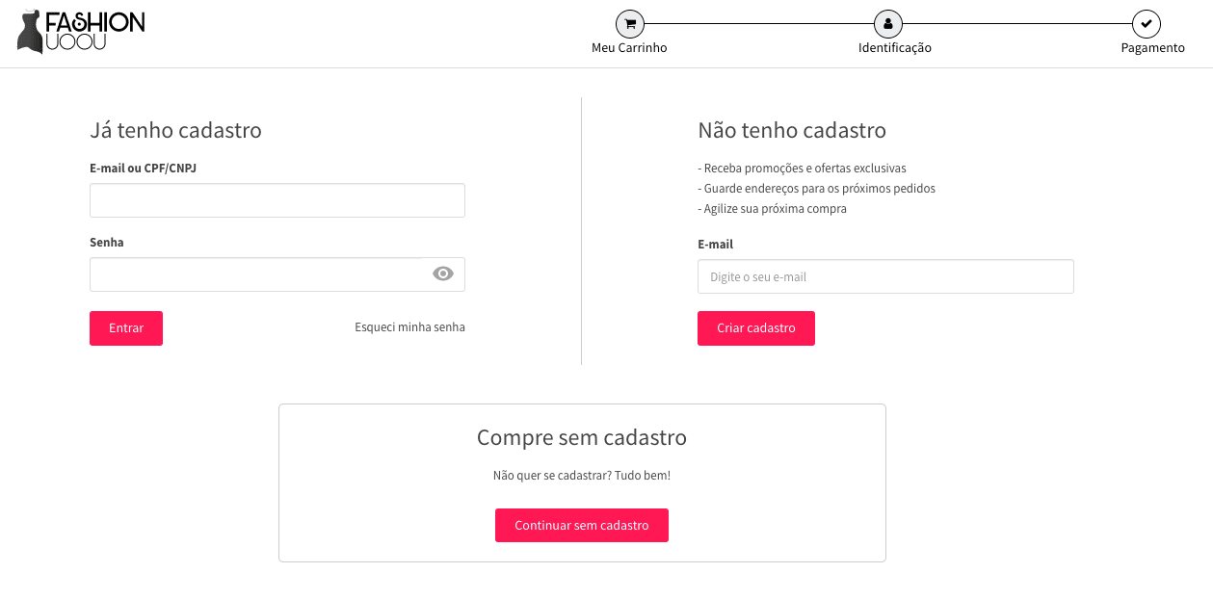Select the Meu Carrinho step label

[x=629, y=47]
